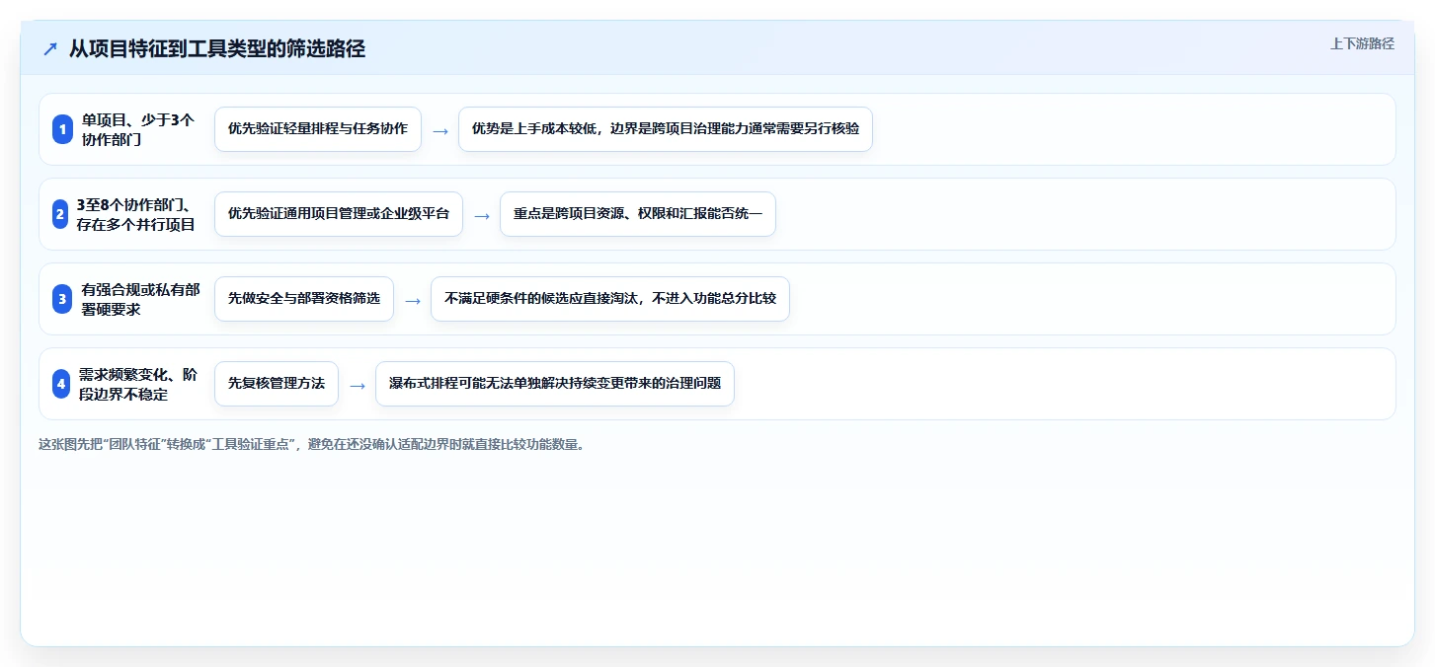The image size is (1435, 667).
Task: Click step number badge 4
Action: point(62,384)
